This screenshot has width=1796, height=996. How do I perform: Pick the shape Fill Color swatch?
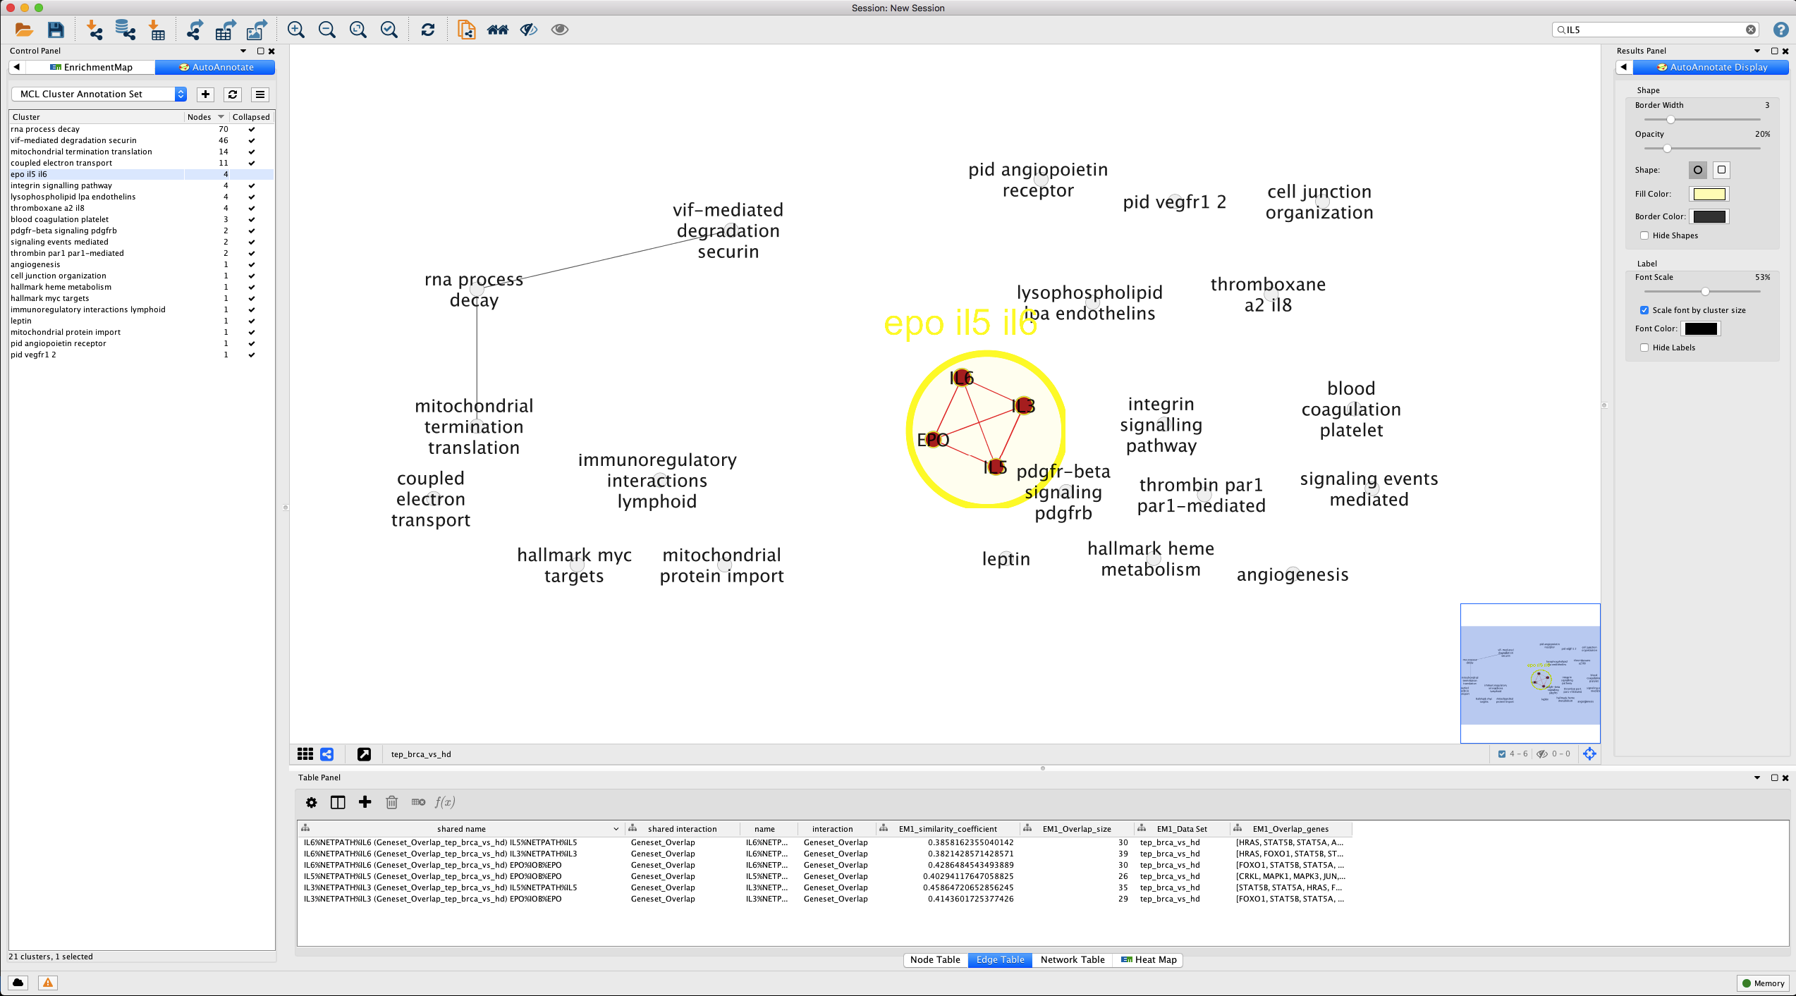point(1709,194)
